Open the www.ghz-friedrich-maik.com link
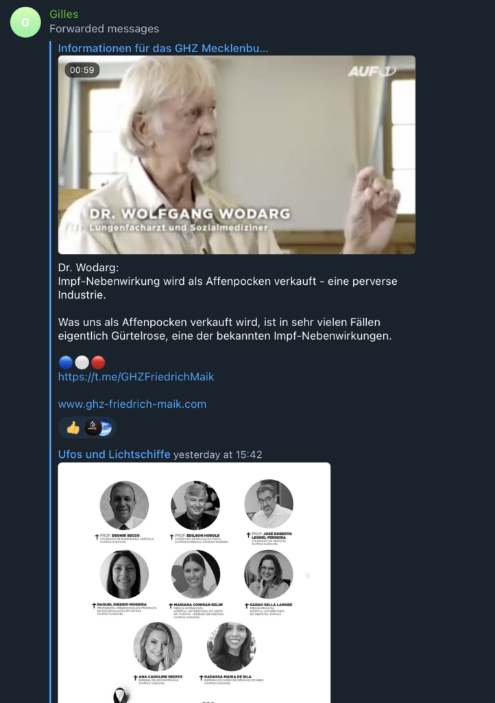Image resolution: width=495 pixels, height=703 pixels. pyautogui.click(x=132, y=404)
